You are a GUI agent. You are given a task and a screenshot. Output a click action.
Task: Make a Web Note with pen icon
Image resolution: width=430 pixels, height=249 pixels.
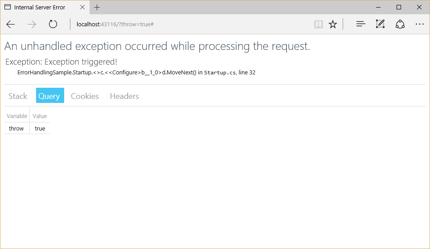click(380, 24)
